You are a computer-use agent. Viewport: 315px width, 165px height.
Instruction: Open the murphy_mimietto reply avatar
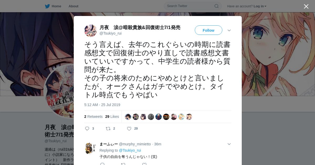[x=91, y=148]
